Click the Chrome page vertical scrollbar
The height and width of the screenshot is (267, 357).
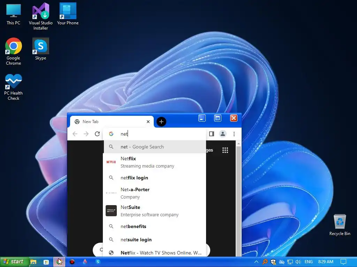(238, 201)
